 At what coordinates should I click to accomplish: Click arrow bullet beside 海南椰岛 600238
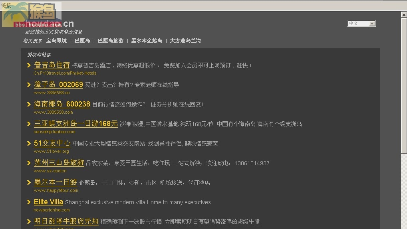(x=29, y=104)
